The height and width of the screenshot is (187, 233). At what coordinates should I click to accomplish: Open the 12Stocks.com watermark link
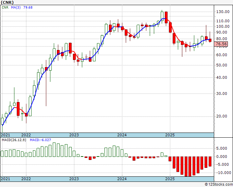tap(219, 184)
